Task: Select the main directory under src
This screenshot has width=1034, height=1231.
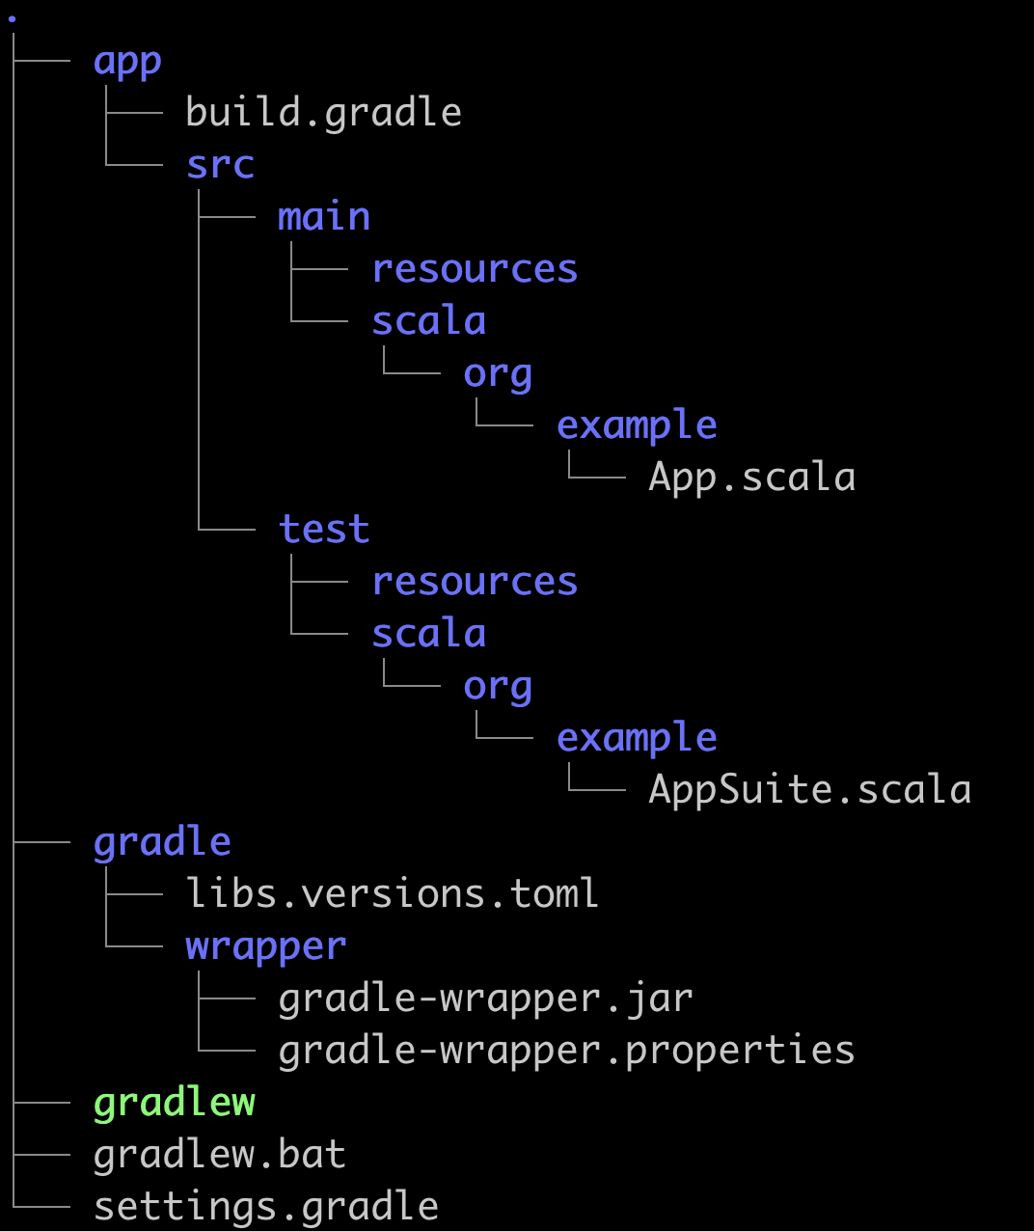Action: (x=324, y=217)
